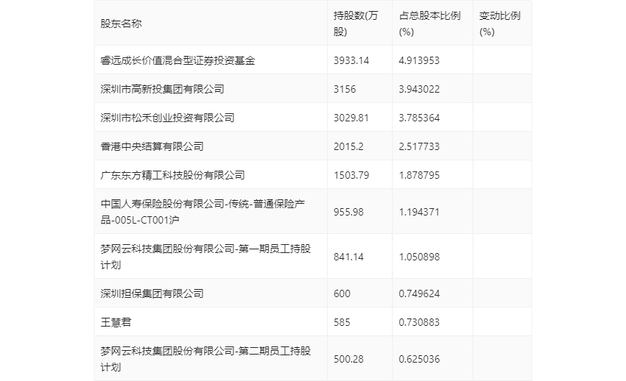
Task: Click percentage value 2.517733
Action: coord(419,146)
